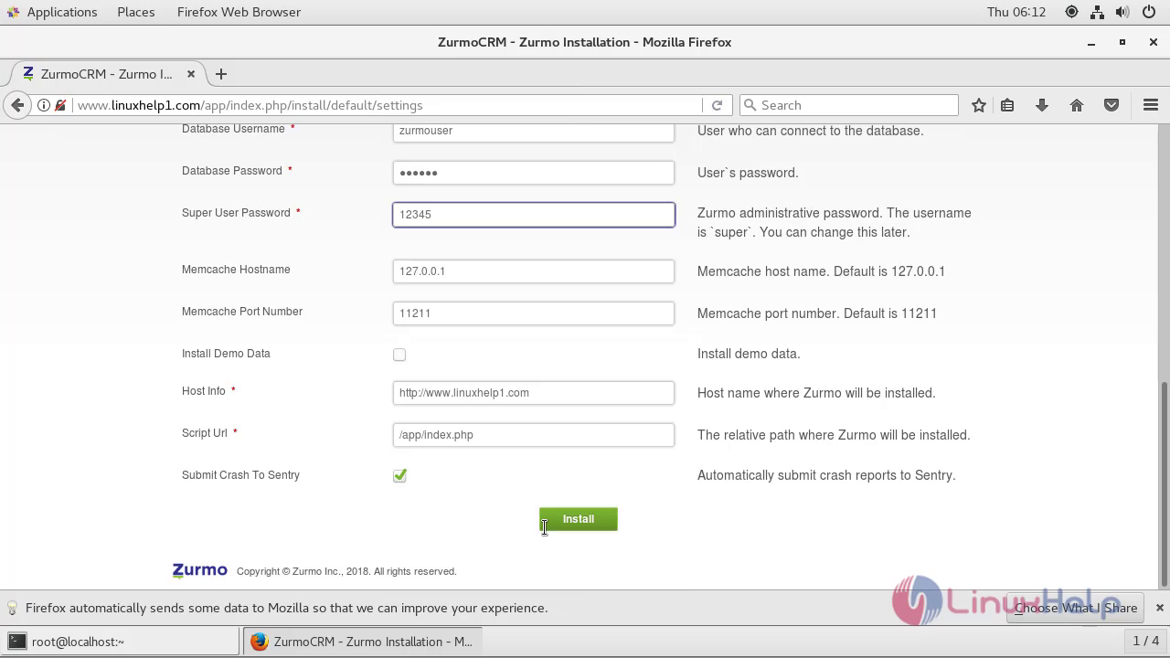Click the Host Info field
The height and width of the screenshot is (658, 1170).
point(534,393)
